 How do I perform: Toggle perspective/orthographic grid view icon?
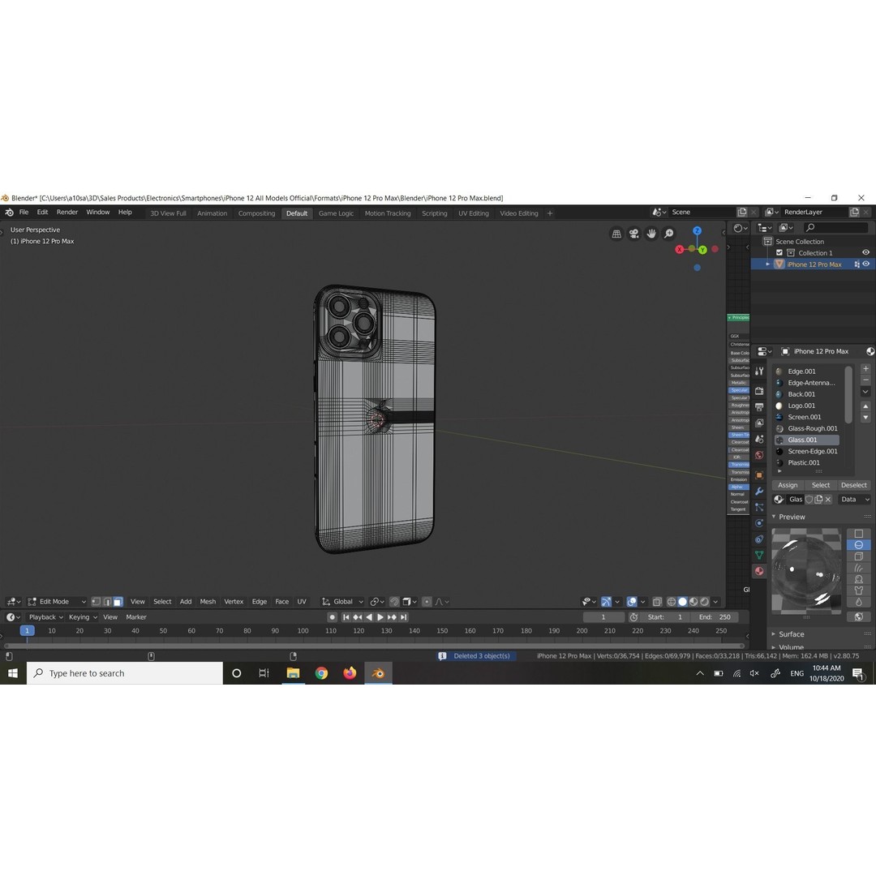(x=616, y=234)
